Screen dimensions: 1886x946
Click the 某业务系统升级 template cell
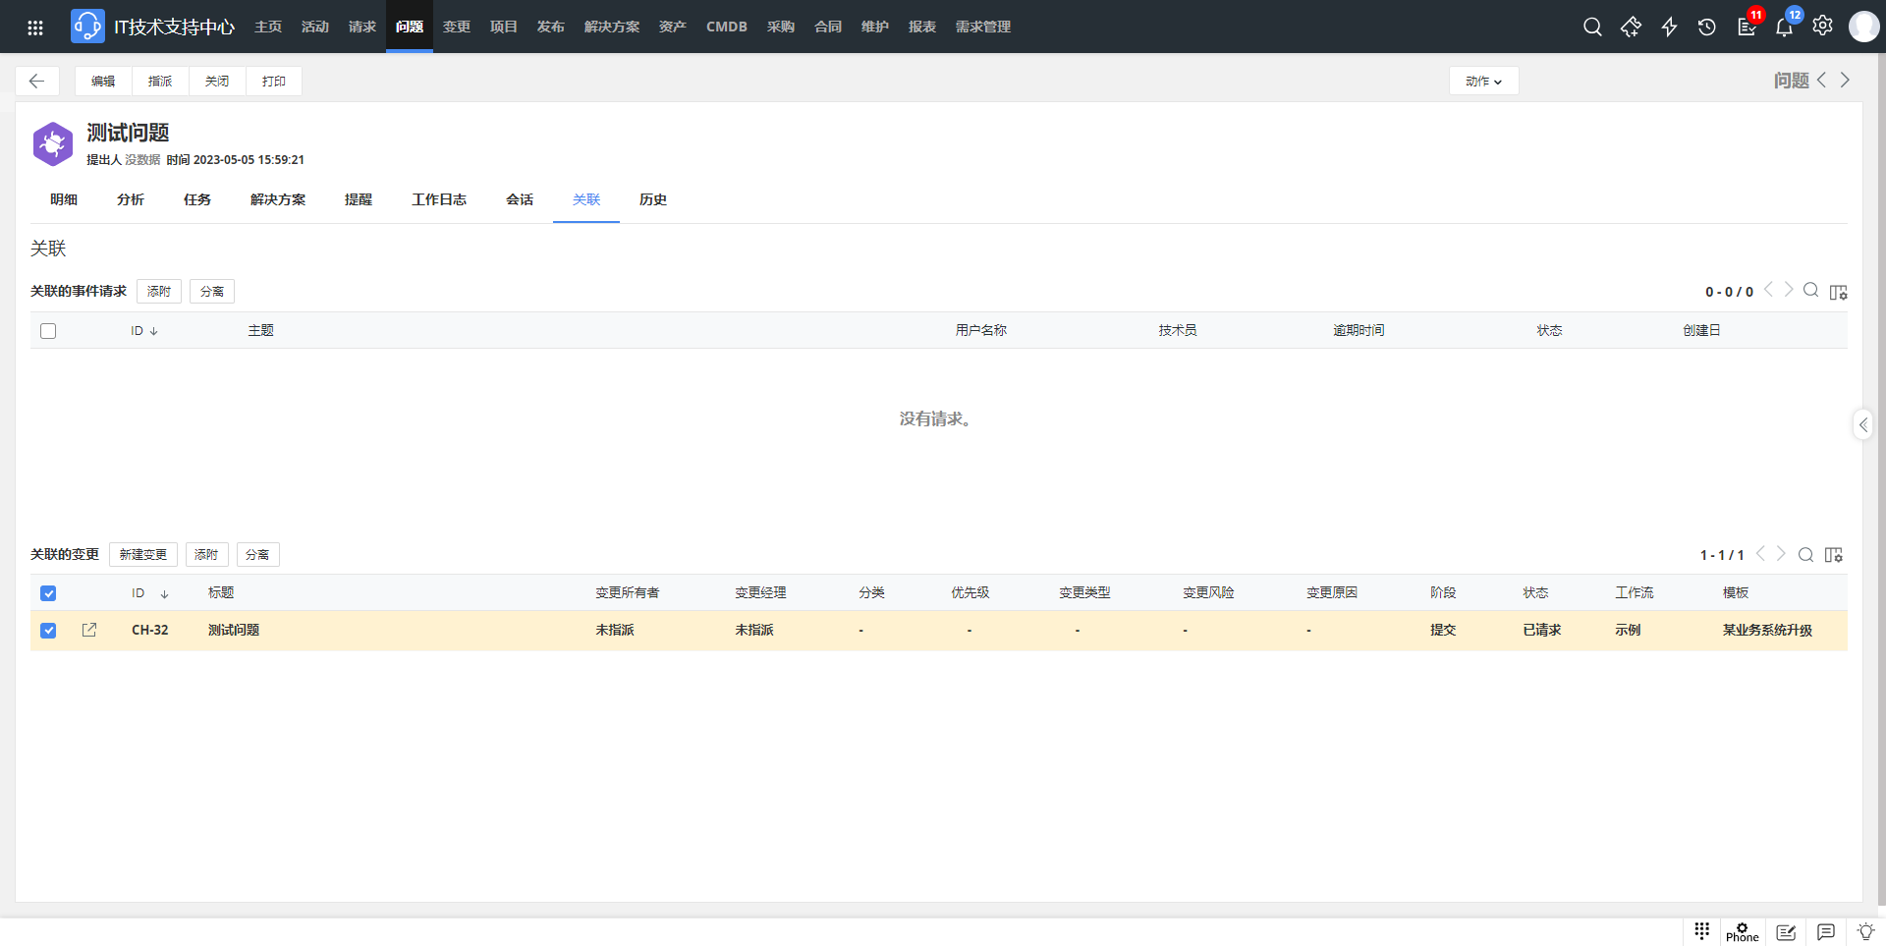(1767, 630)
